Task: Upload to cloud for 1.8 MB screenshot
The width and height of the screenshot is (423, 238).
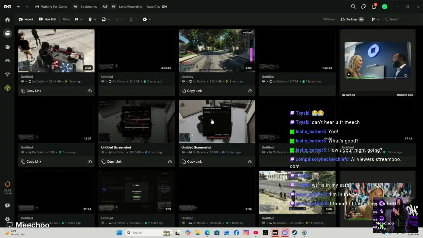Action: click(x=250, y=162)
